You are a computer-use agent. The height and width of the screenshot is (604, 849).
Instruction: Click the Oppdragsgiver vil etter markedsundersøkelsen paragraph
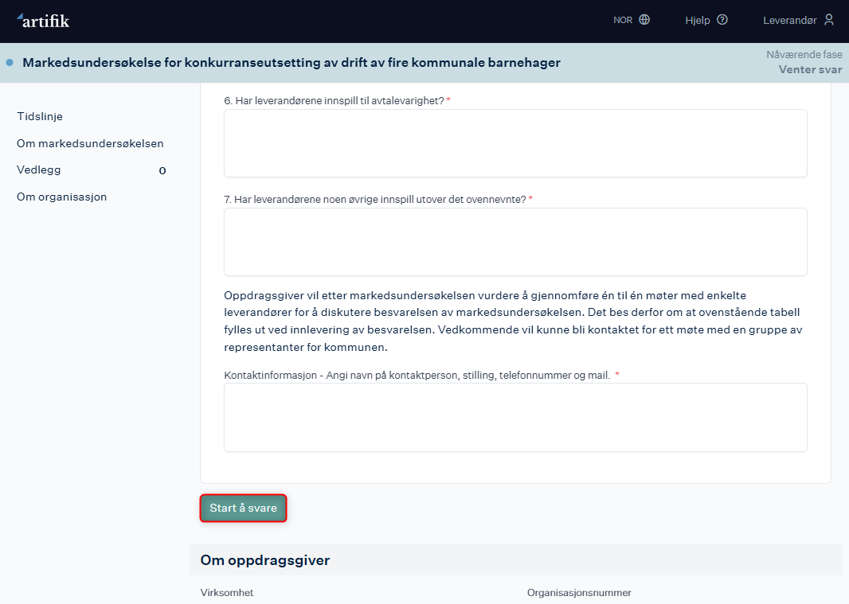click(x=513, y=321)
